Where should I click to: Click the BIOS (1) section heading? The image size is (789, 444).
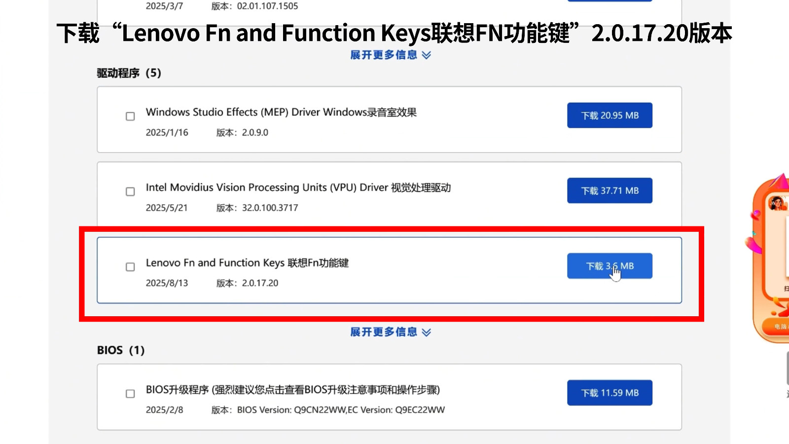tap(121, 350)
